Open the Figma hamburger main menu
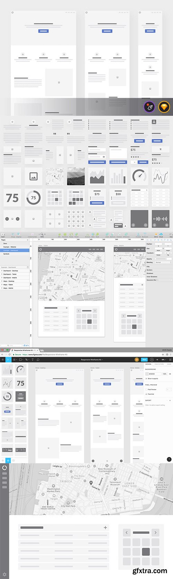This screenshot has width=173, height=579. [x=2, y=360]
